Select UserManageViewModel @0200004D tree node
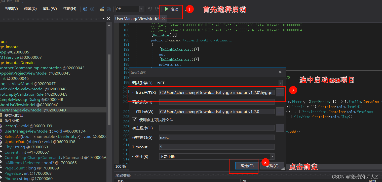The width and height of the screenshot is (382, 182). (x=32, y=110)
